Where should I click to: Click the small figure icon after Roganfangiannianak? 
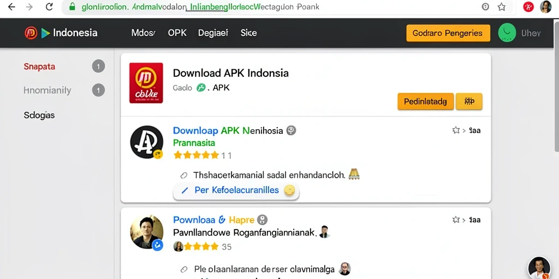pyautogui.click(x=324, y=232)
